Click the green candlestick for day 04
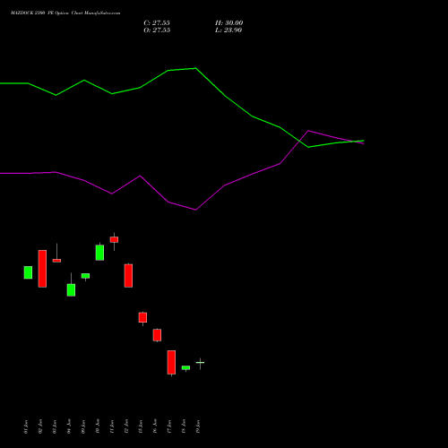Viewport: 448px width, 448px height. tap(71, 289)
